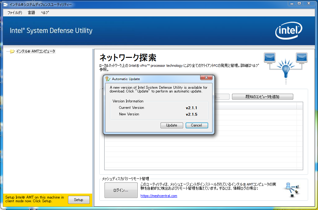Maximize the System Defense Utility window
This screenshot has height=210, width=318.
coord(299,3)
